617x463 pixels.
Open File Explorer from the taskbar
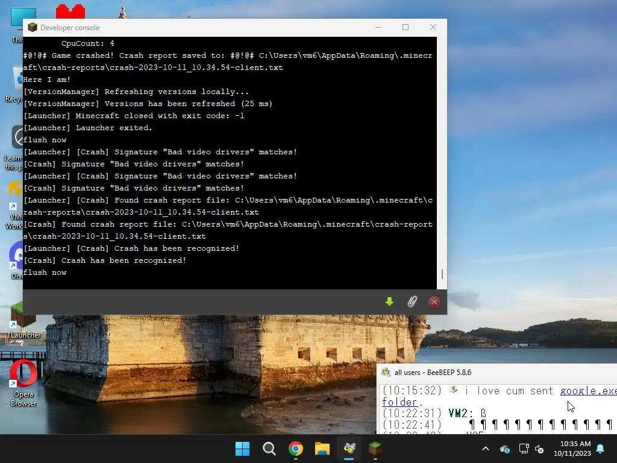(322, 449)
